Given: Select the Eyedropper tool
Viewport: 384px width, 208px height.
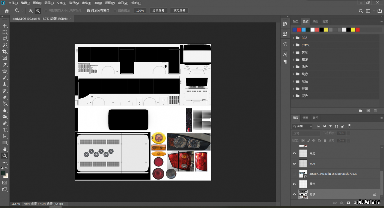Looking at the screenshot, I should point(4,65).
